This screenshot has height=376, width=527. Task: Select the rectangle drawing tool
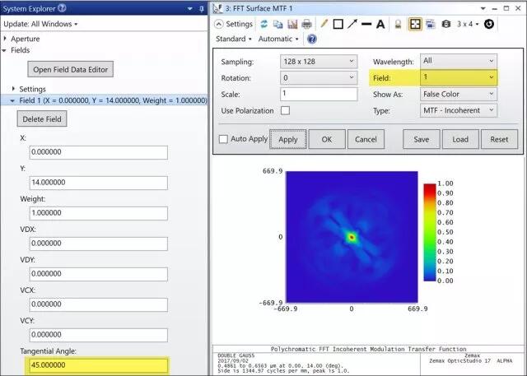[x=338, y=24]
